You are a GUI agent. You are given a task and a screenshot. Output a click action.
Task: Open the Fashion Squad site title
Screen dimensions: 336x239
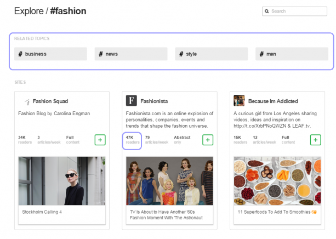[x=50, y=101]
